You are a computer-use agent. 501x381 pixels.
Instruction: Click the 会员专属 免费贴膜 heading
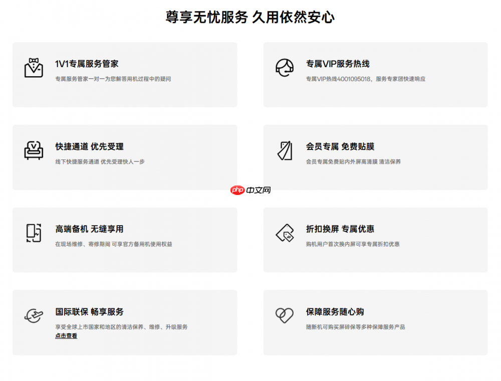point(340,146)
